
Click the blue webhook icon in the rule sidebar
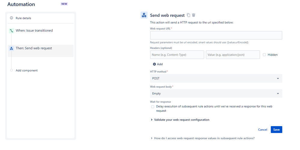pos(11,48)
